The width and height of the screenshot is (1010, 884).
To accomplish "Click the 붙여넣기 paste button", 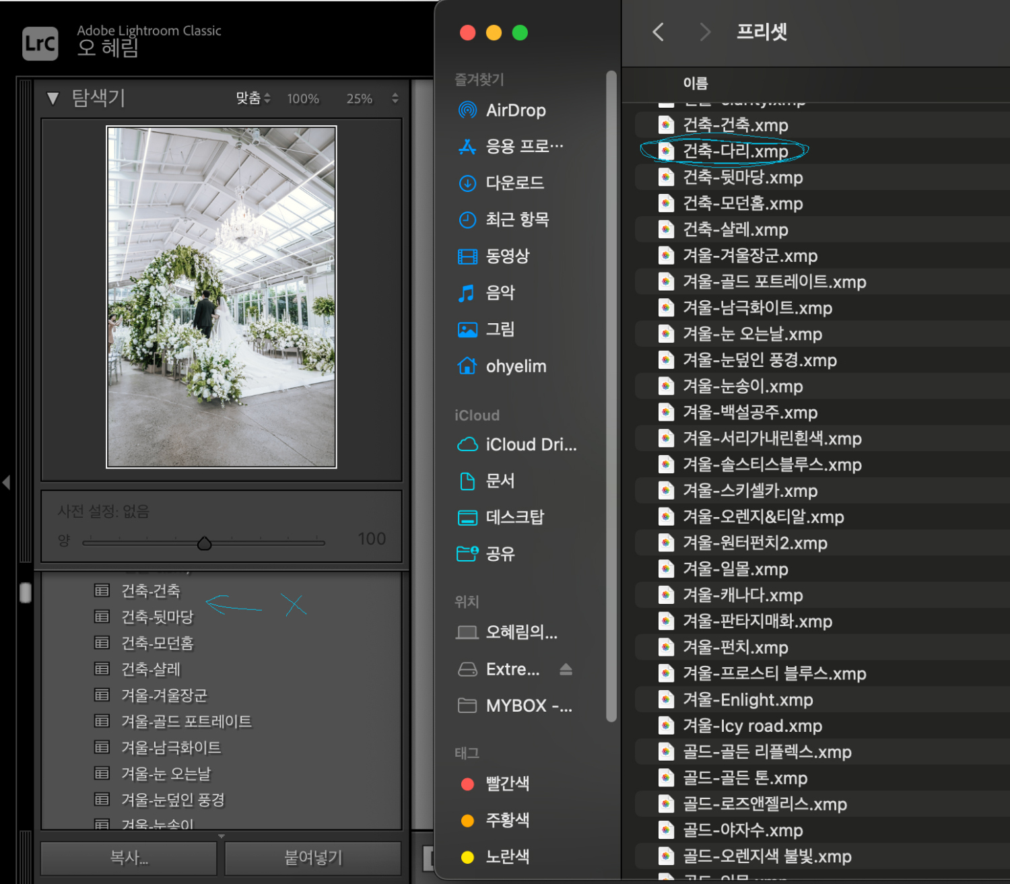I will pyautogui.click(x=313, y=857).
